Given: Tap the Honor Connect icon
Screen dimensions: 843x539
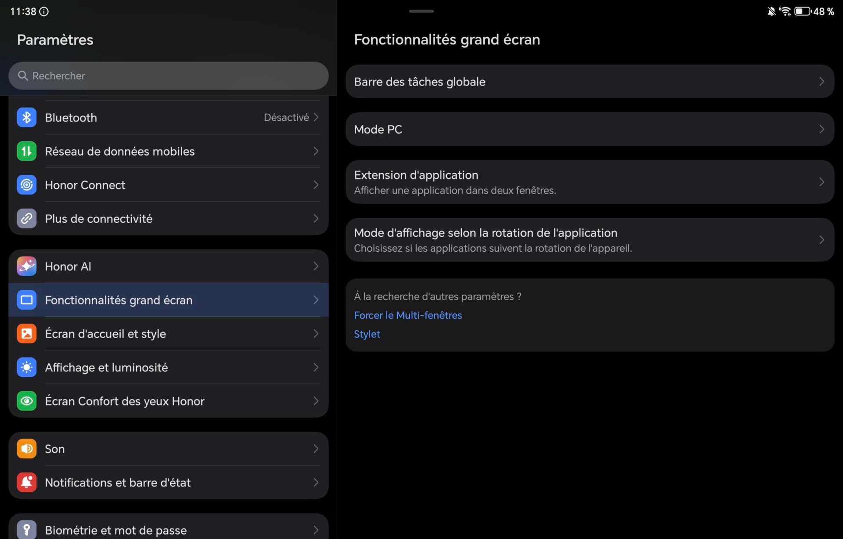Looking at the screenshot, I should 26,185.
